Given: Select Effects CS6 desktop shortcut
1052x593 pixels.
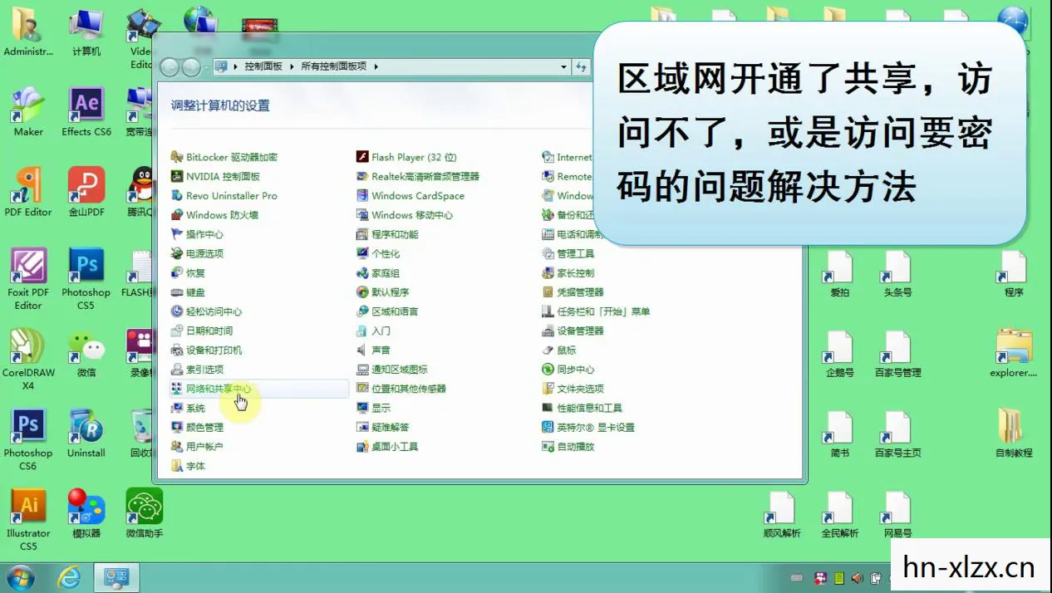Looking at the screenshot, I should pyautogui.click(x=86, y=113).
